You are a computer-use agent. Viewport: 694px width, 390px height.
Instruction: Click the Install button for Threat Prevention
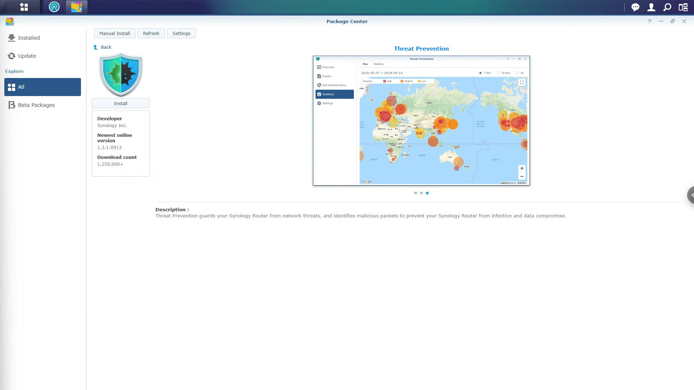pyautogui.click(x=121, y=103)
